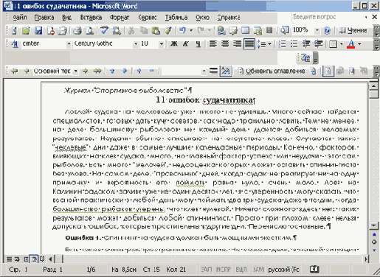This screenshot has height=277, width=380.
Task: Insert a hyperlink with the globe icon
Action: point(221,30)
